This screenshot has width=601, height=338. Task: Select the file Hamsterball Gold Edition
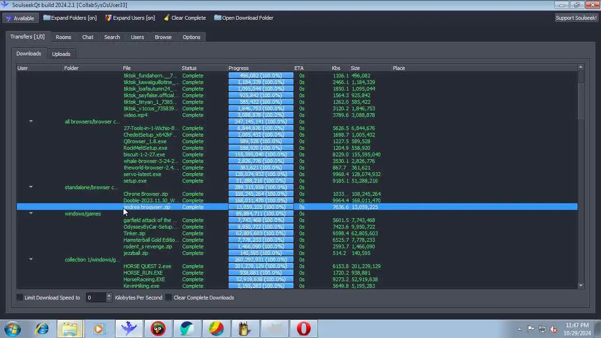[151, 240]
